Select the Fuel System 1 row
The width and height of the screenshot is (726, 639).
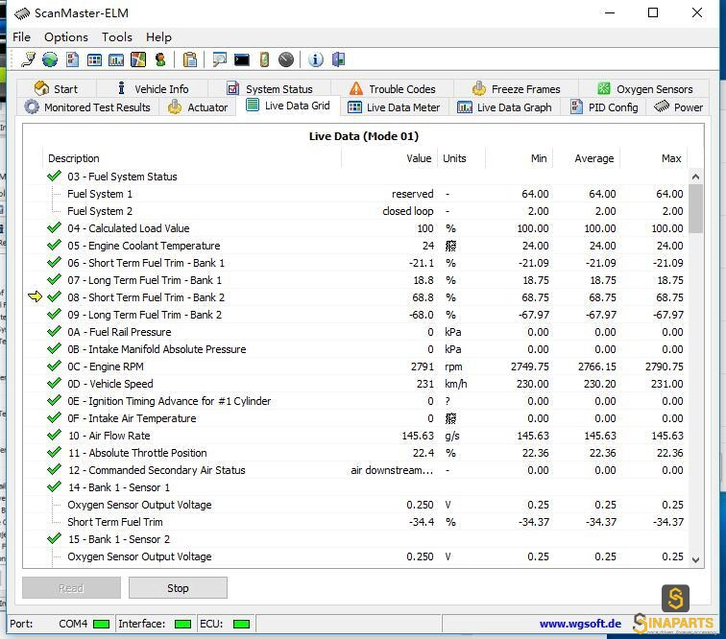point(355,194)
